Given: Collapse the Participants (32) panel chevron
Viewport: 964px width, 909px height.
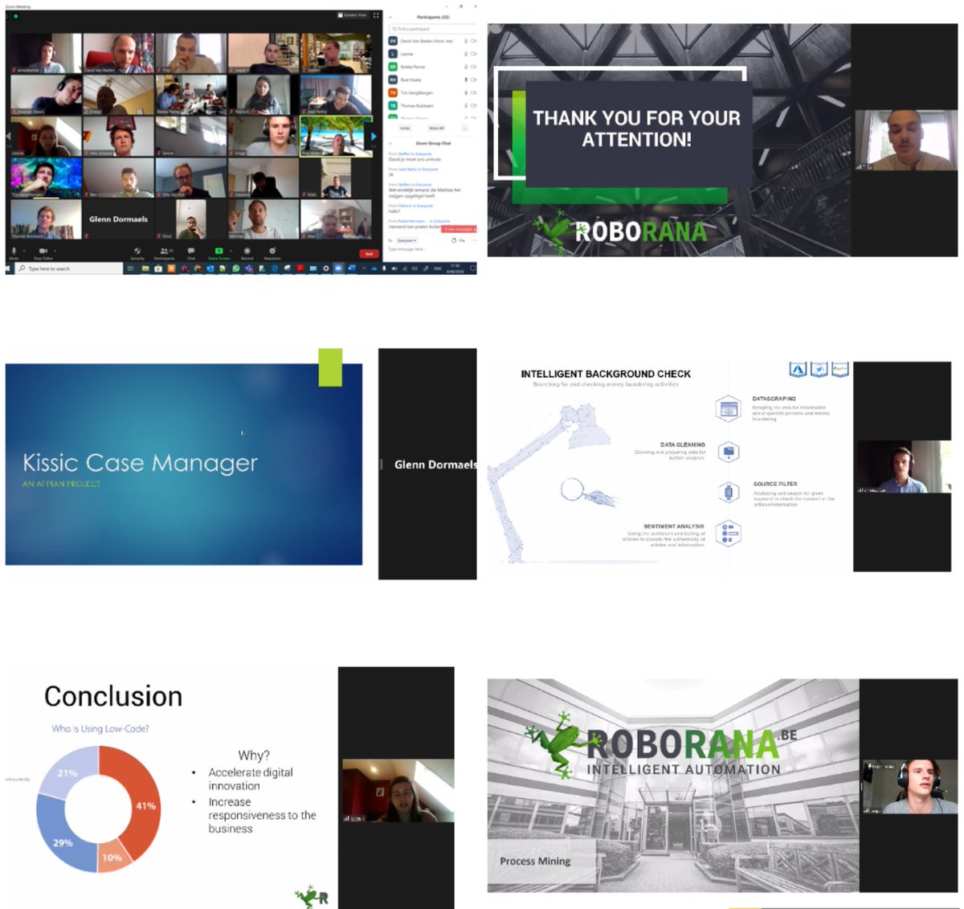Looking at the screenshot, I should coord(390,17).
